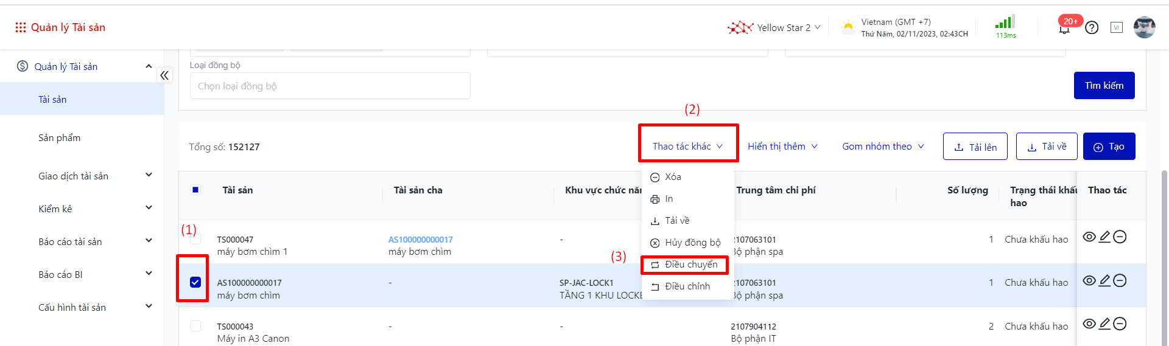Click the Tài sản column header

237,190
